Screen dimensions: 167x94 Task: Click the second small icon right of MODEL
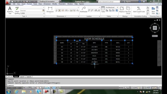click(128, 88)
